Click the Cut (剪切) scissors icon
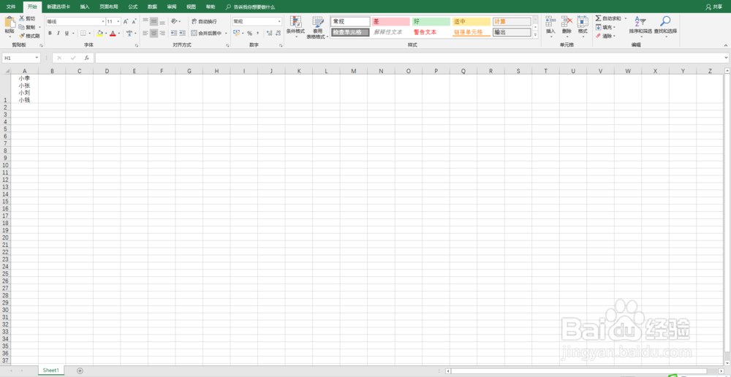 click(x=21, y=18)
